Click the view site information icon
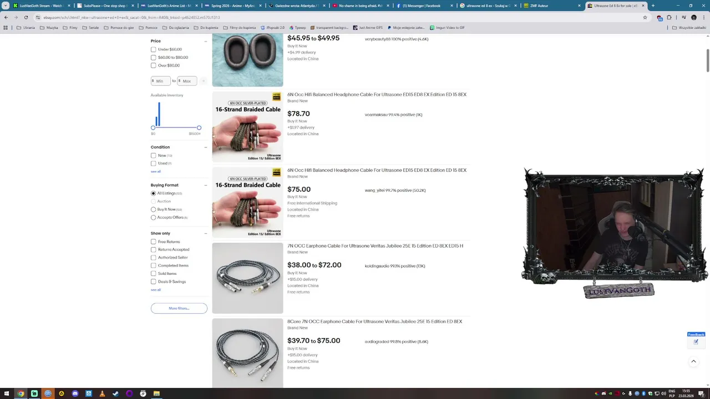The image size is (710, 399). [x=38, y=17]
